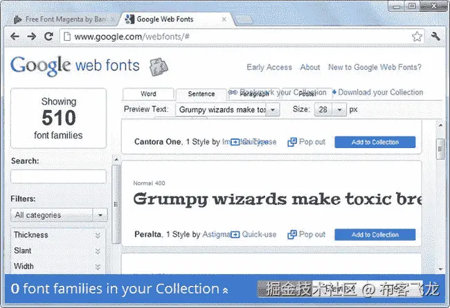Click the Peralta font preview sentence

pyautogui.click(x=277, y=199)
